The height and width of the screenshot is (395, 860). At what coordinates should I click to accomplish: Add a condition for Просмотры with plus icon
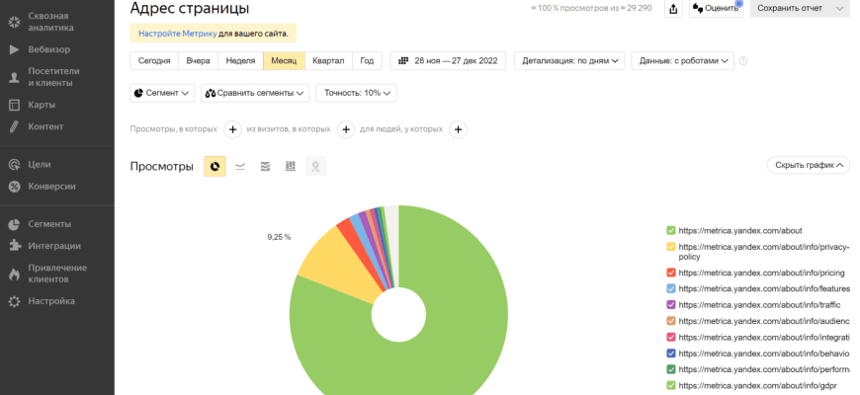(x=233, y=129)
